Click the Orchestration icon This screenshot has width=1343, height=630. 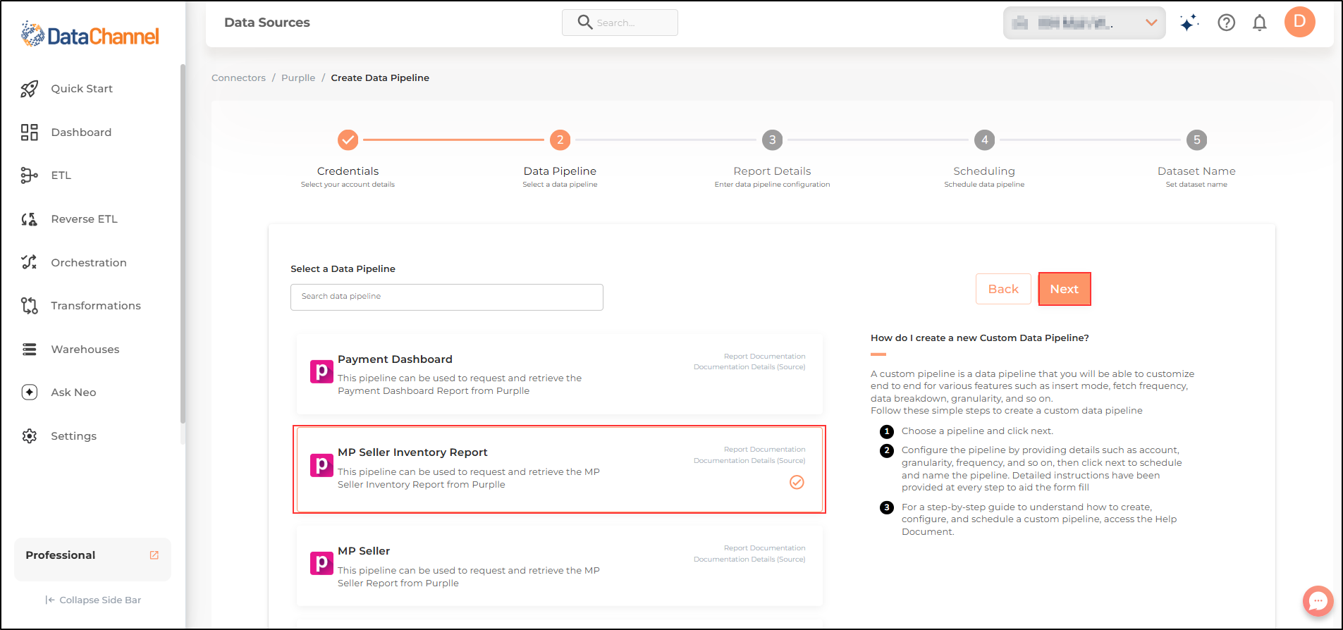(x=29, y=262)
